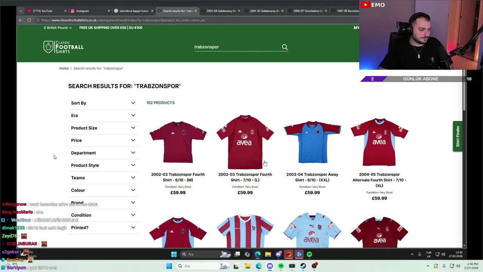Reload the page with the refresh icon
Viewport: 483px width, 272px height.
point(29,20)
